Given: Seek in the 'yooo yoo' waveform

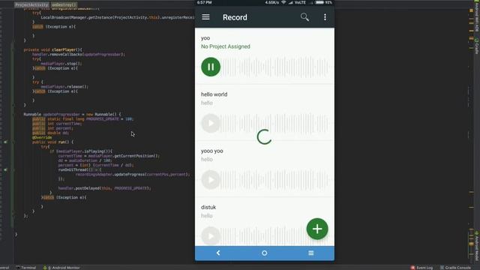Looking at the screenshot, I should [275, 180].
